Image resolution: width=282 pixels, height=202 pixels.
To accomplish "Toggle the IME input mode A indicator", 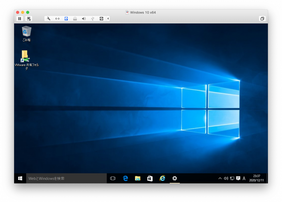I will click(x=244, y=178).
